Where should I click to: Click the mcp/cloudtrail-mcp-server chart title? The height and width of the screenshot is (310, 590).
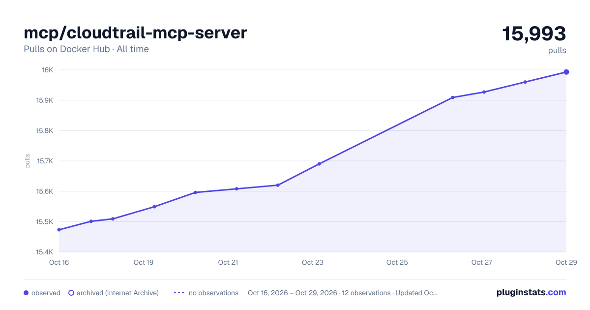[135, 33]
